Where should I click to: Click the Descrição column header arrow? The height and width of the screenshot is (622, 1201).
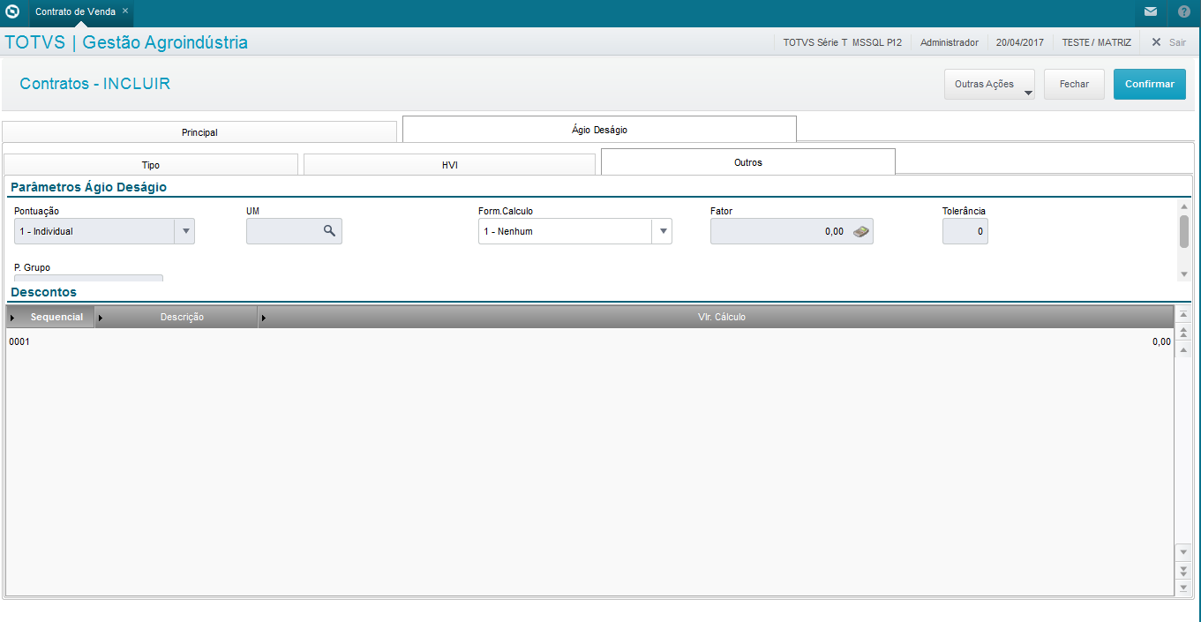[100, 318]
